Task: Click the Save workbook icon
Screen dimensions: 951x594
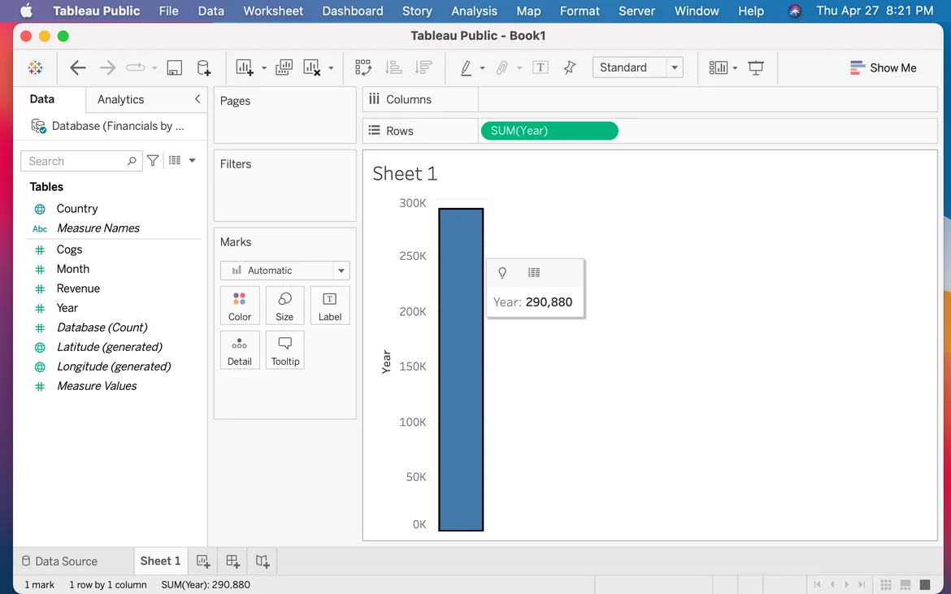Action: (175, 68)
